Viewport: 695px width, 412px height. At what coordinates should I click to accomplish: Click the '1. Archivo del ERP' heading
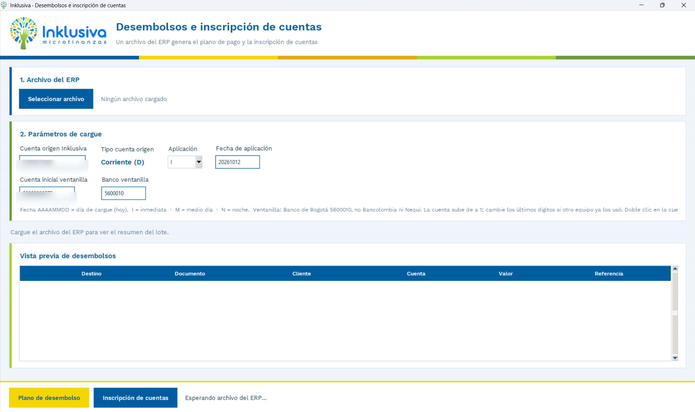click(50, 80)
